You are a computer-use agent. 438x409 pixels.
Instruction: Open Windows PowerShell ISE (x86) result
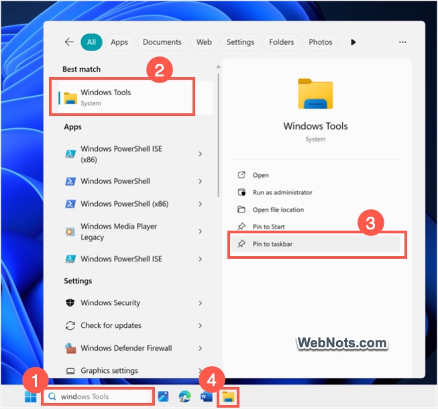[x=134, y=154]
